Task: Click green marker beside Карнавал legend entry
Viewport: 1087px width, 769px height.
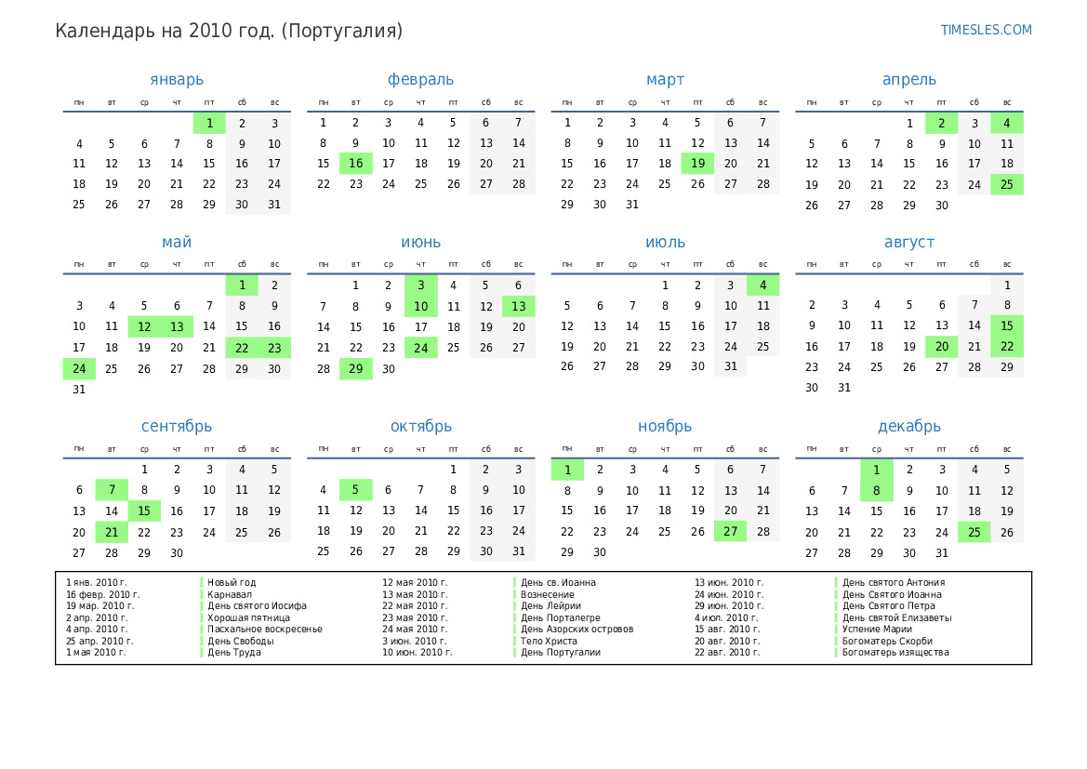Action: coord(202,594)
